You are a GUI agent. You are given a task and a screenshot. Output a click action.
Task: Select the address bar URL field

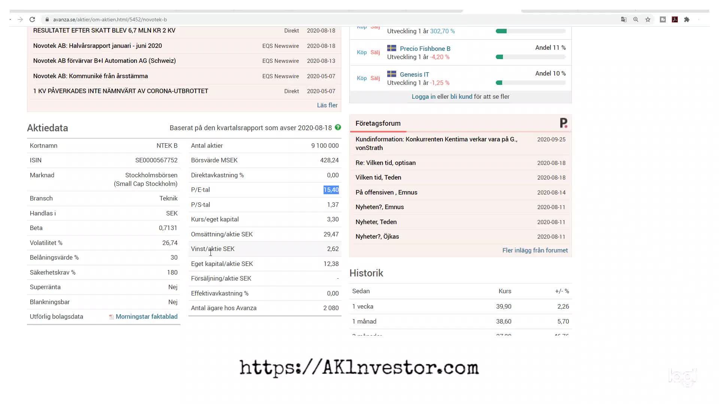click(x=330, y=19)
